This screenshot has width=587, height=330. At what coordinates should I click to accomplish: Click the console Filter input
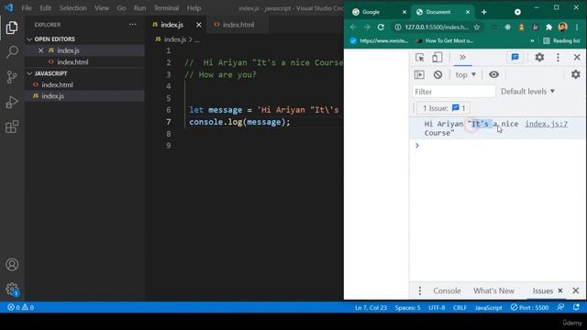tap(454, 92)
